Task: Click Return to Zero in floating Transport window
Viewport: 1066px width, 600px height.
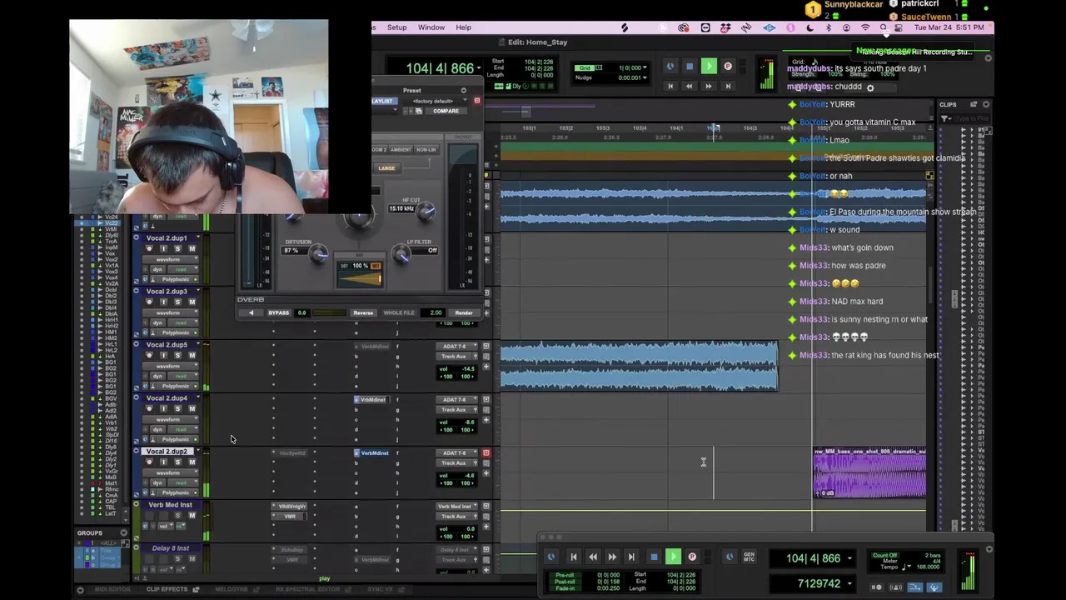Action: coord(573,557)
